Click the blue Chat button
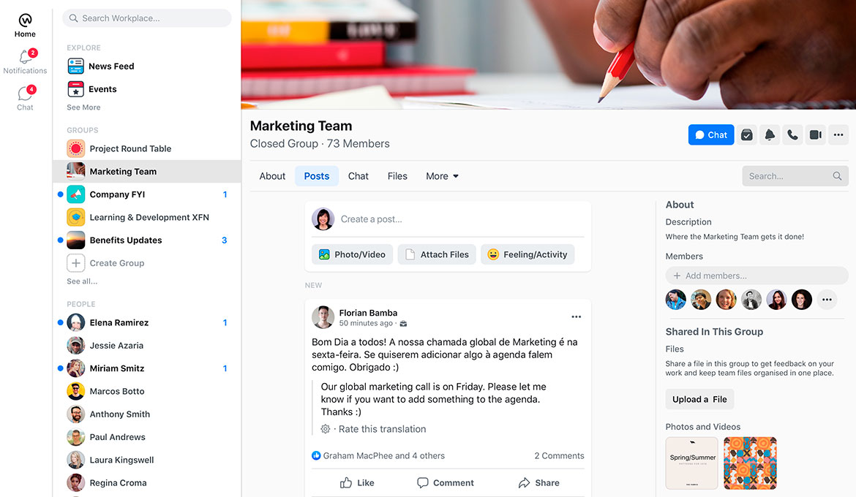This screenshot has width=856, height=497. pos(710,135)
